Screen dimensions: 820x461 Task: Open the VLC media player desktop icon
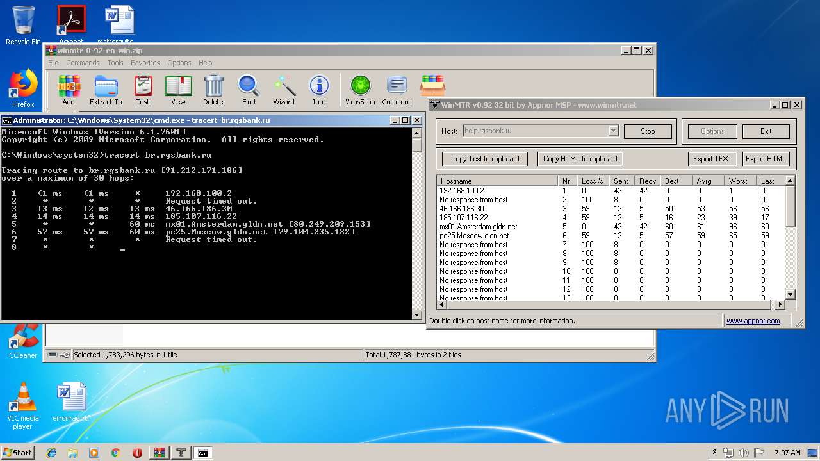pos(23,405)
